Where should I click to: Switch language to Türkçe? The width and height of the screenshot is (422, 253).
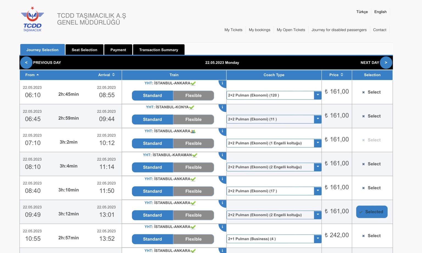[x=362, y=12]
